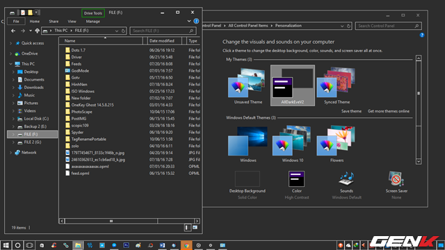Open the Home ribbon tab
The height and width of the screenshot is (250, 445).
[x=35, y=22]
